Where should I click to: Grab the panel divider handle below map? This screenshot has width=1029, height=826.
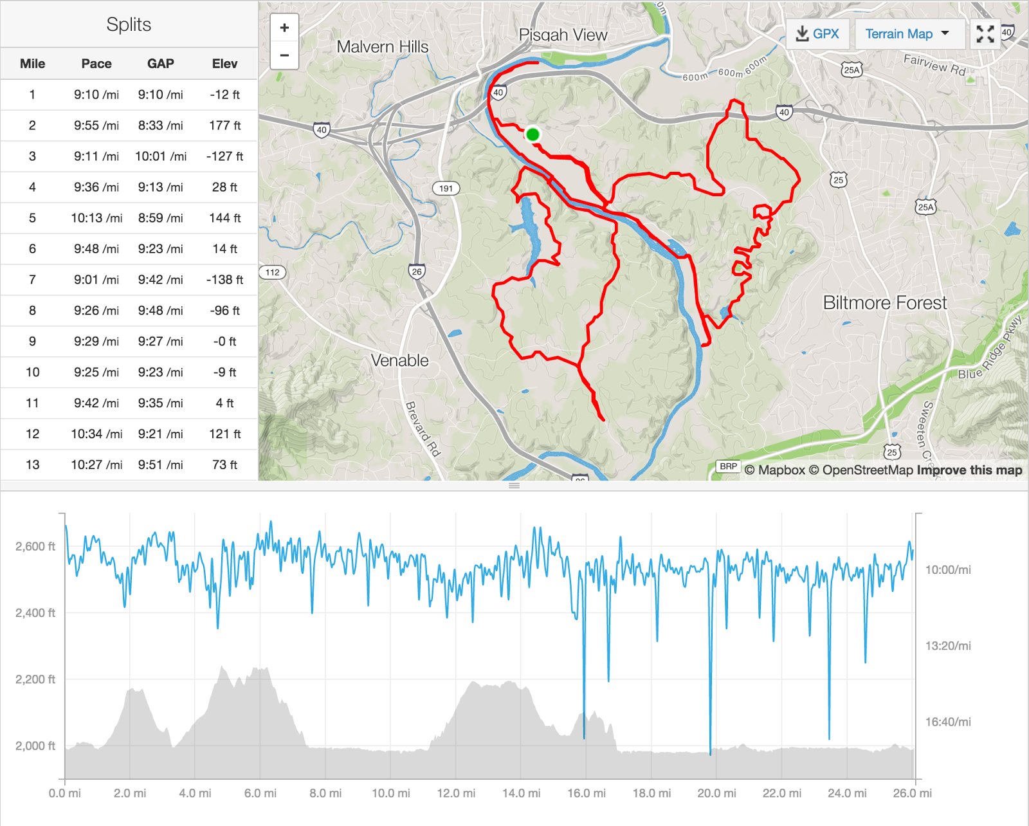click(x=514, y=486)
